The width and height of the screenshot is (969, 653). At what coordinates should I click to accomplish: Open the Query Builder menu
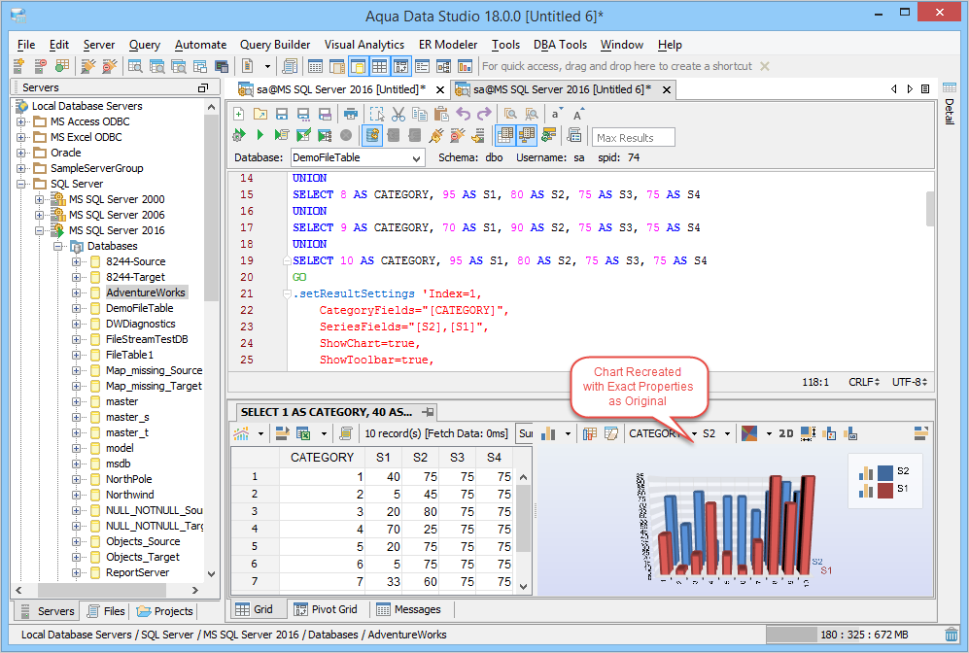(x=275, y=45)
